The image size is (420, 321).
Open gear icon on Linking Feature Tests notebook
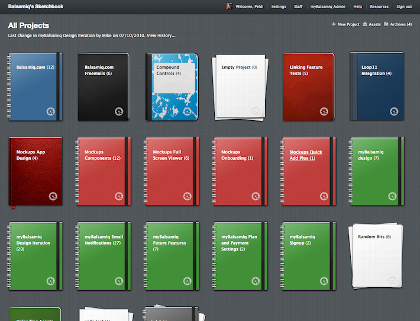pos(324,111)
